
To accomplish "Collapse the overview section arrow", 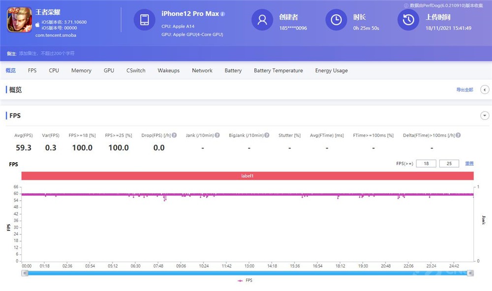I will [485, 89].
